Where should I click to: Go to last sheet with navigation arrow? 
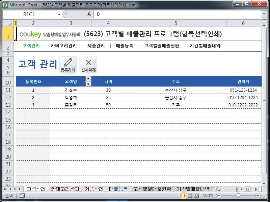coord(20,189)
